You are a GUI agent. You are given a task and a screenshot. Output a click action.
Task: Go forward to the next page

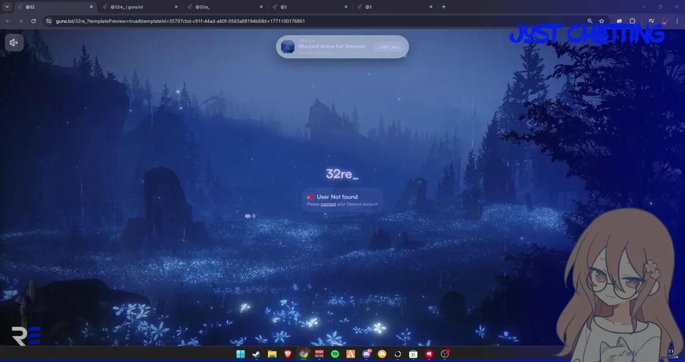[x=21, y=21]
